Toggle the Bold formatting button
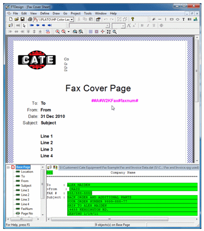Screen dimensions: 204x231 click(142, 25)
